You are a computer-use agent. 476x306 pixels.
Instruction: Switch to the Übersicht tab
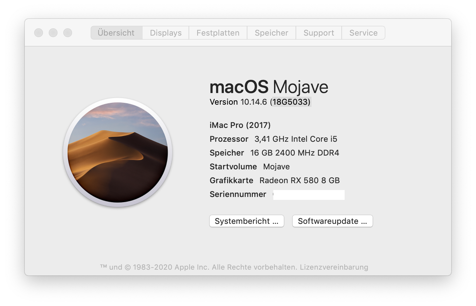click(x=116, y=33)
